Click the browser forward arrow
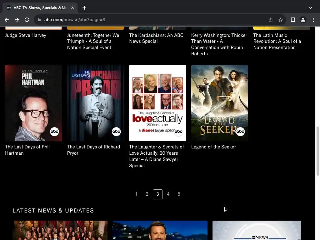This screenshot has height=240, width=320. (17, 20)
